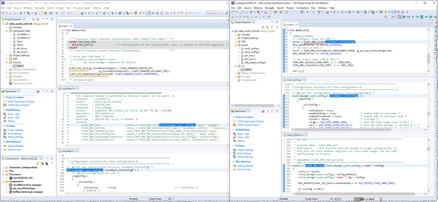Expand the Includes folder in left Project Explorer
The width and height of the screenshot is (438, 202).
7,27
